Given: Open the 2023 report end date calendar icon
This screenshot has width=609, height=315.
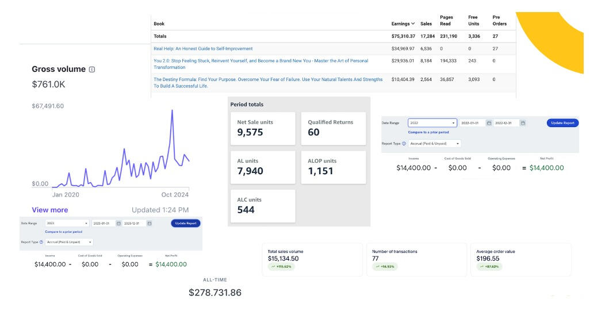Looking at the screenshot, I should pos(149,223).
